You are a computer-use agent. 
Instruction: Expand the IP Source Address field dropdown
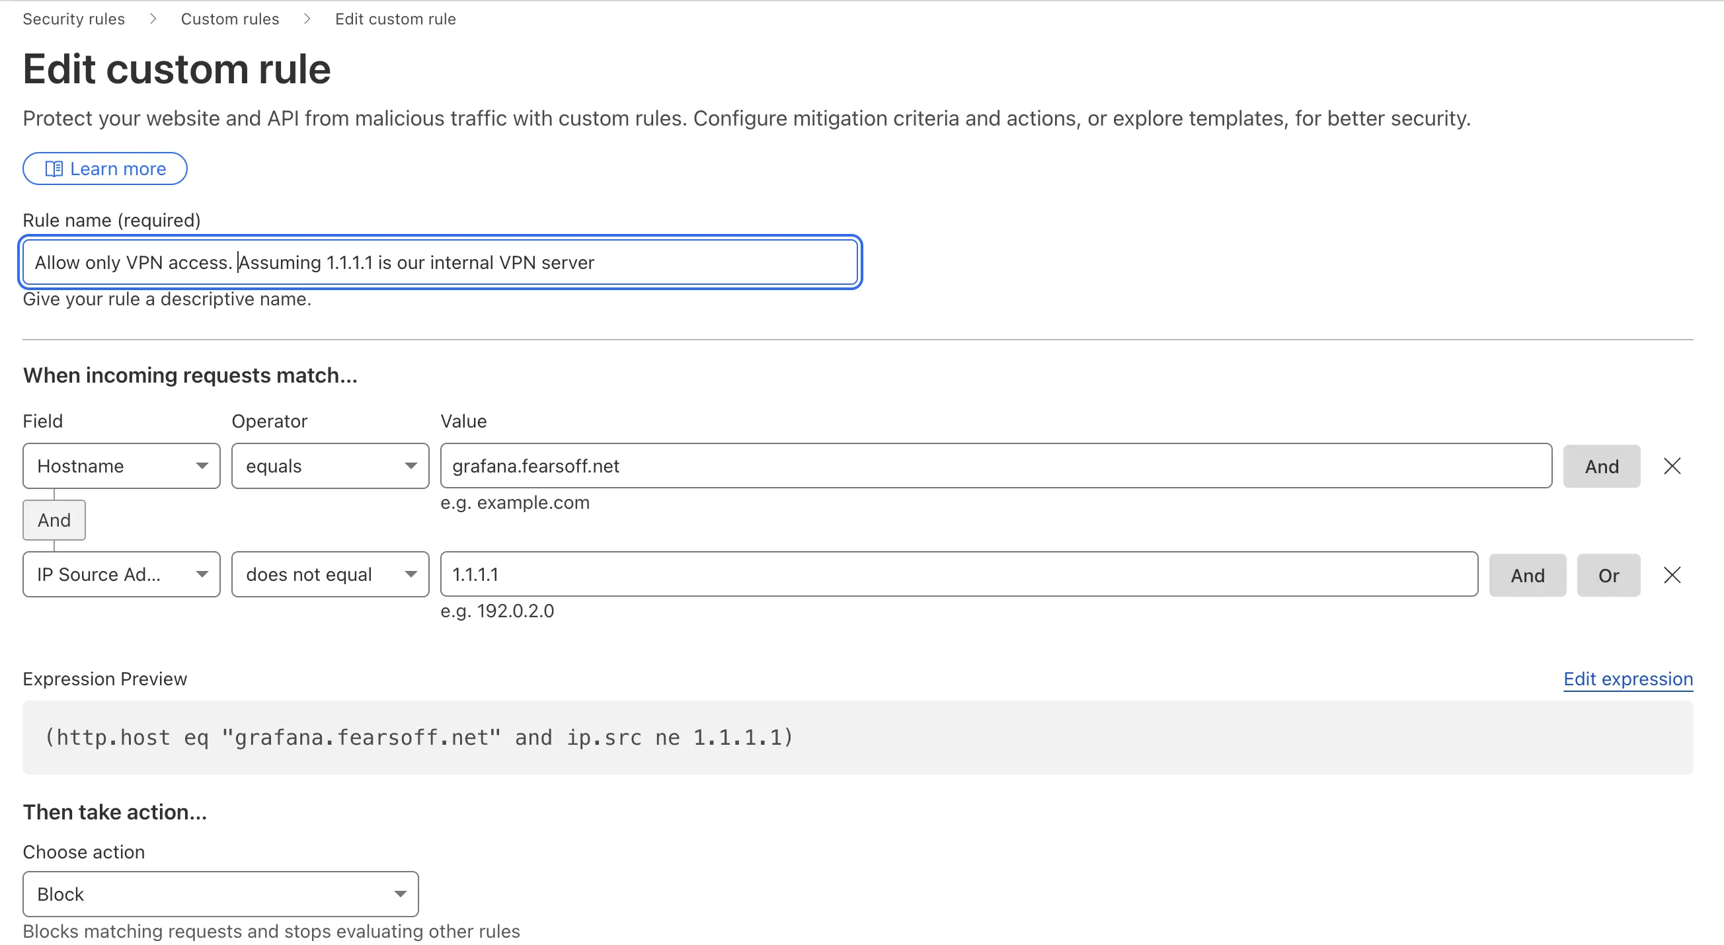tap(121, 575)
